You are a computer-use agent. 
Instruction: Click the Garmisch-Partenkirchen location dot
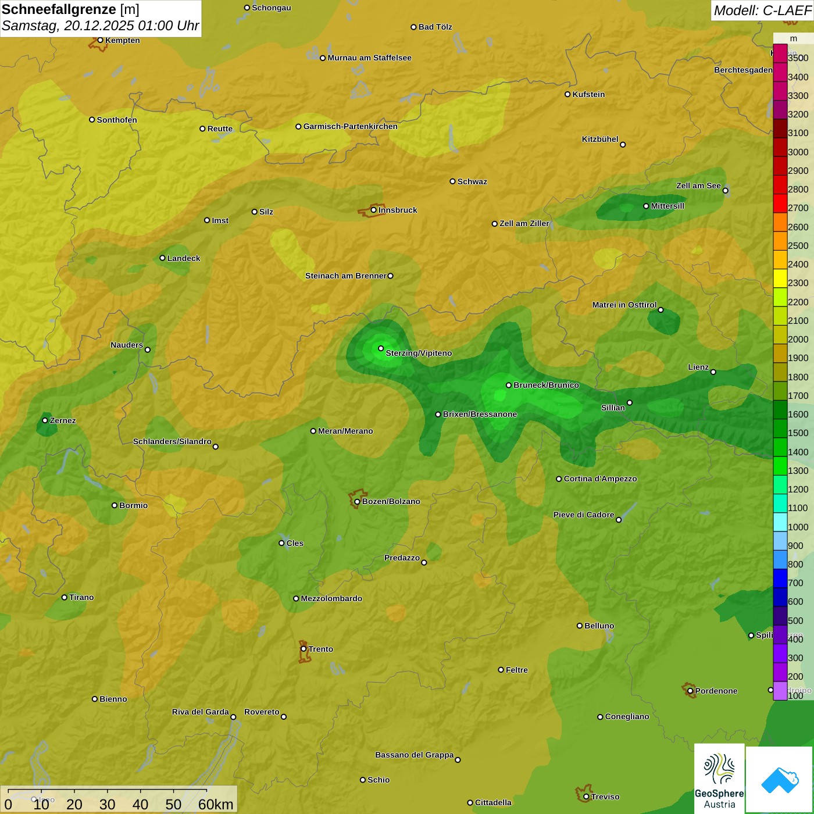point(298,126)
